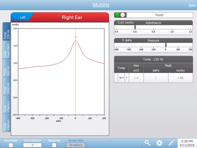Open the Sweep Rate 50 daPa/s selector

point(76,145)
